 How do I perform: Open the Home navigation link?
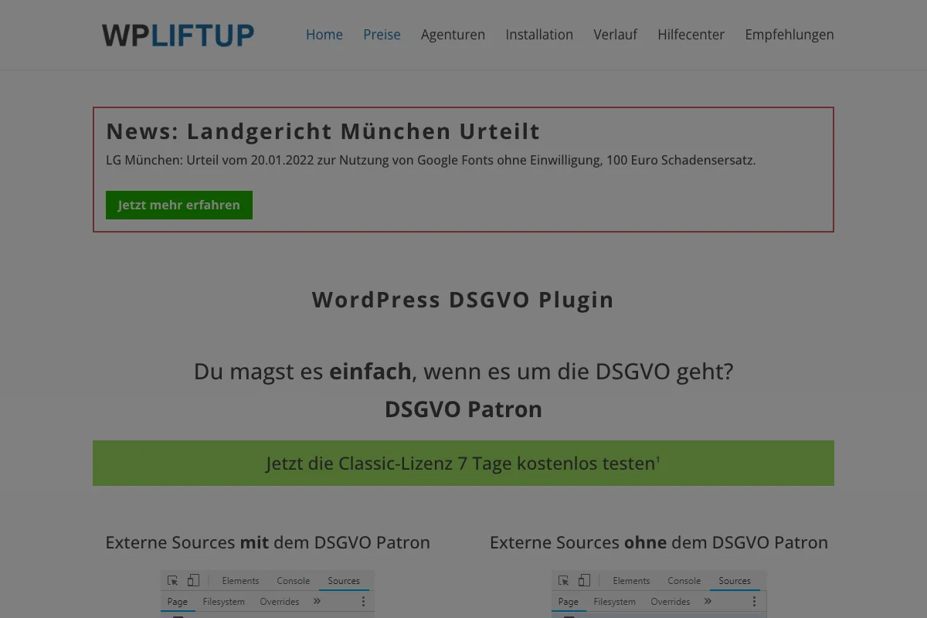pyautogui.click(x=324, y=35)
